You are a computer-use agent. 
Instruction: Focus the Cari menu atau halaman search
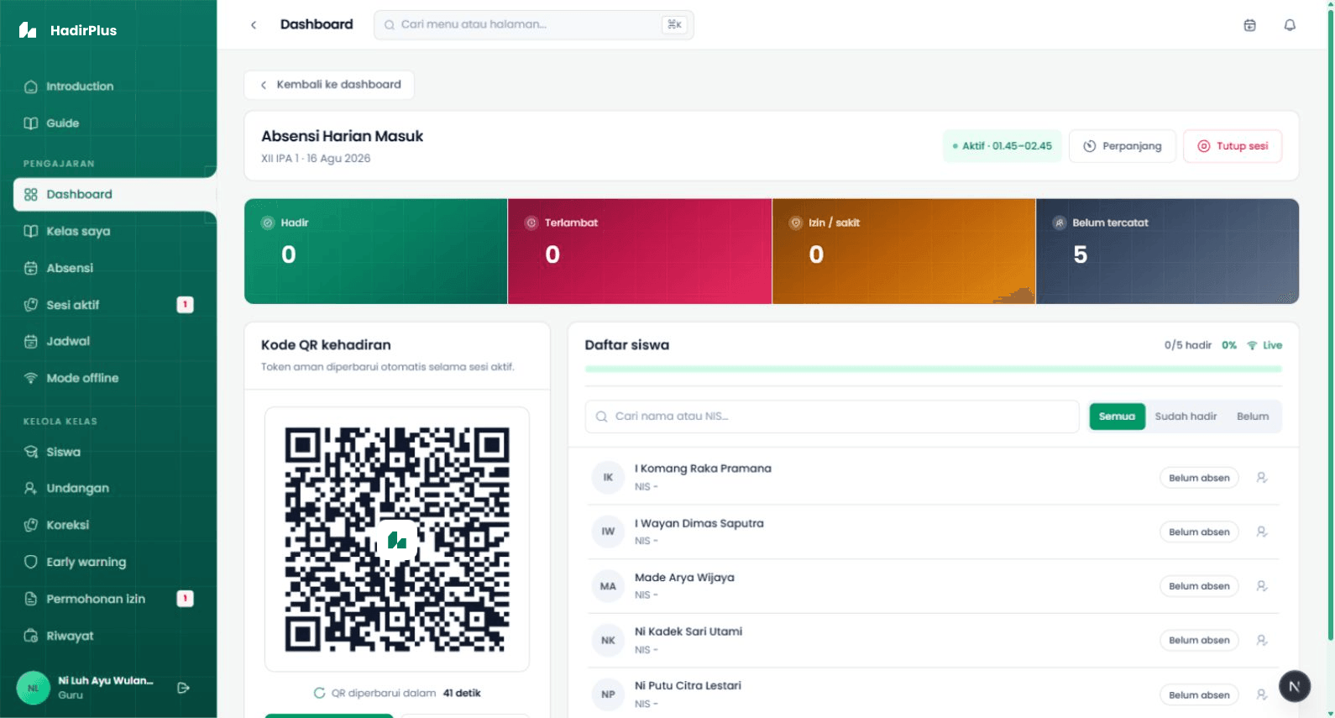533,25
